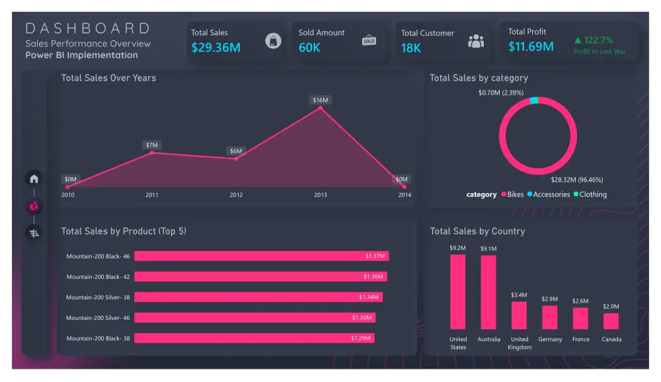Image resolution: width=661 pixels, height=382 pixels.
Task: Click the $0M data point for 2014
Action: (405, 187)
